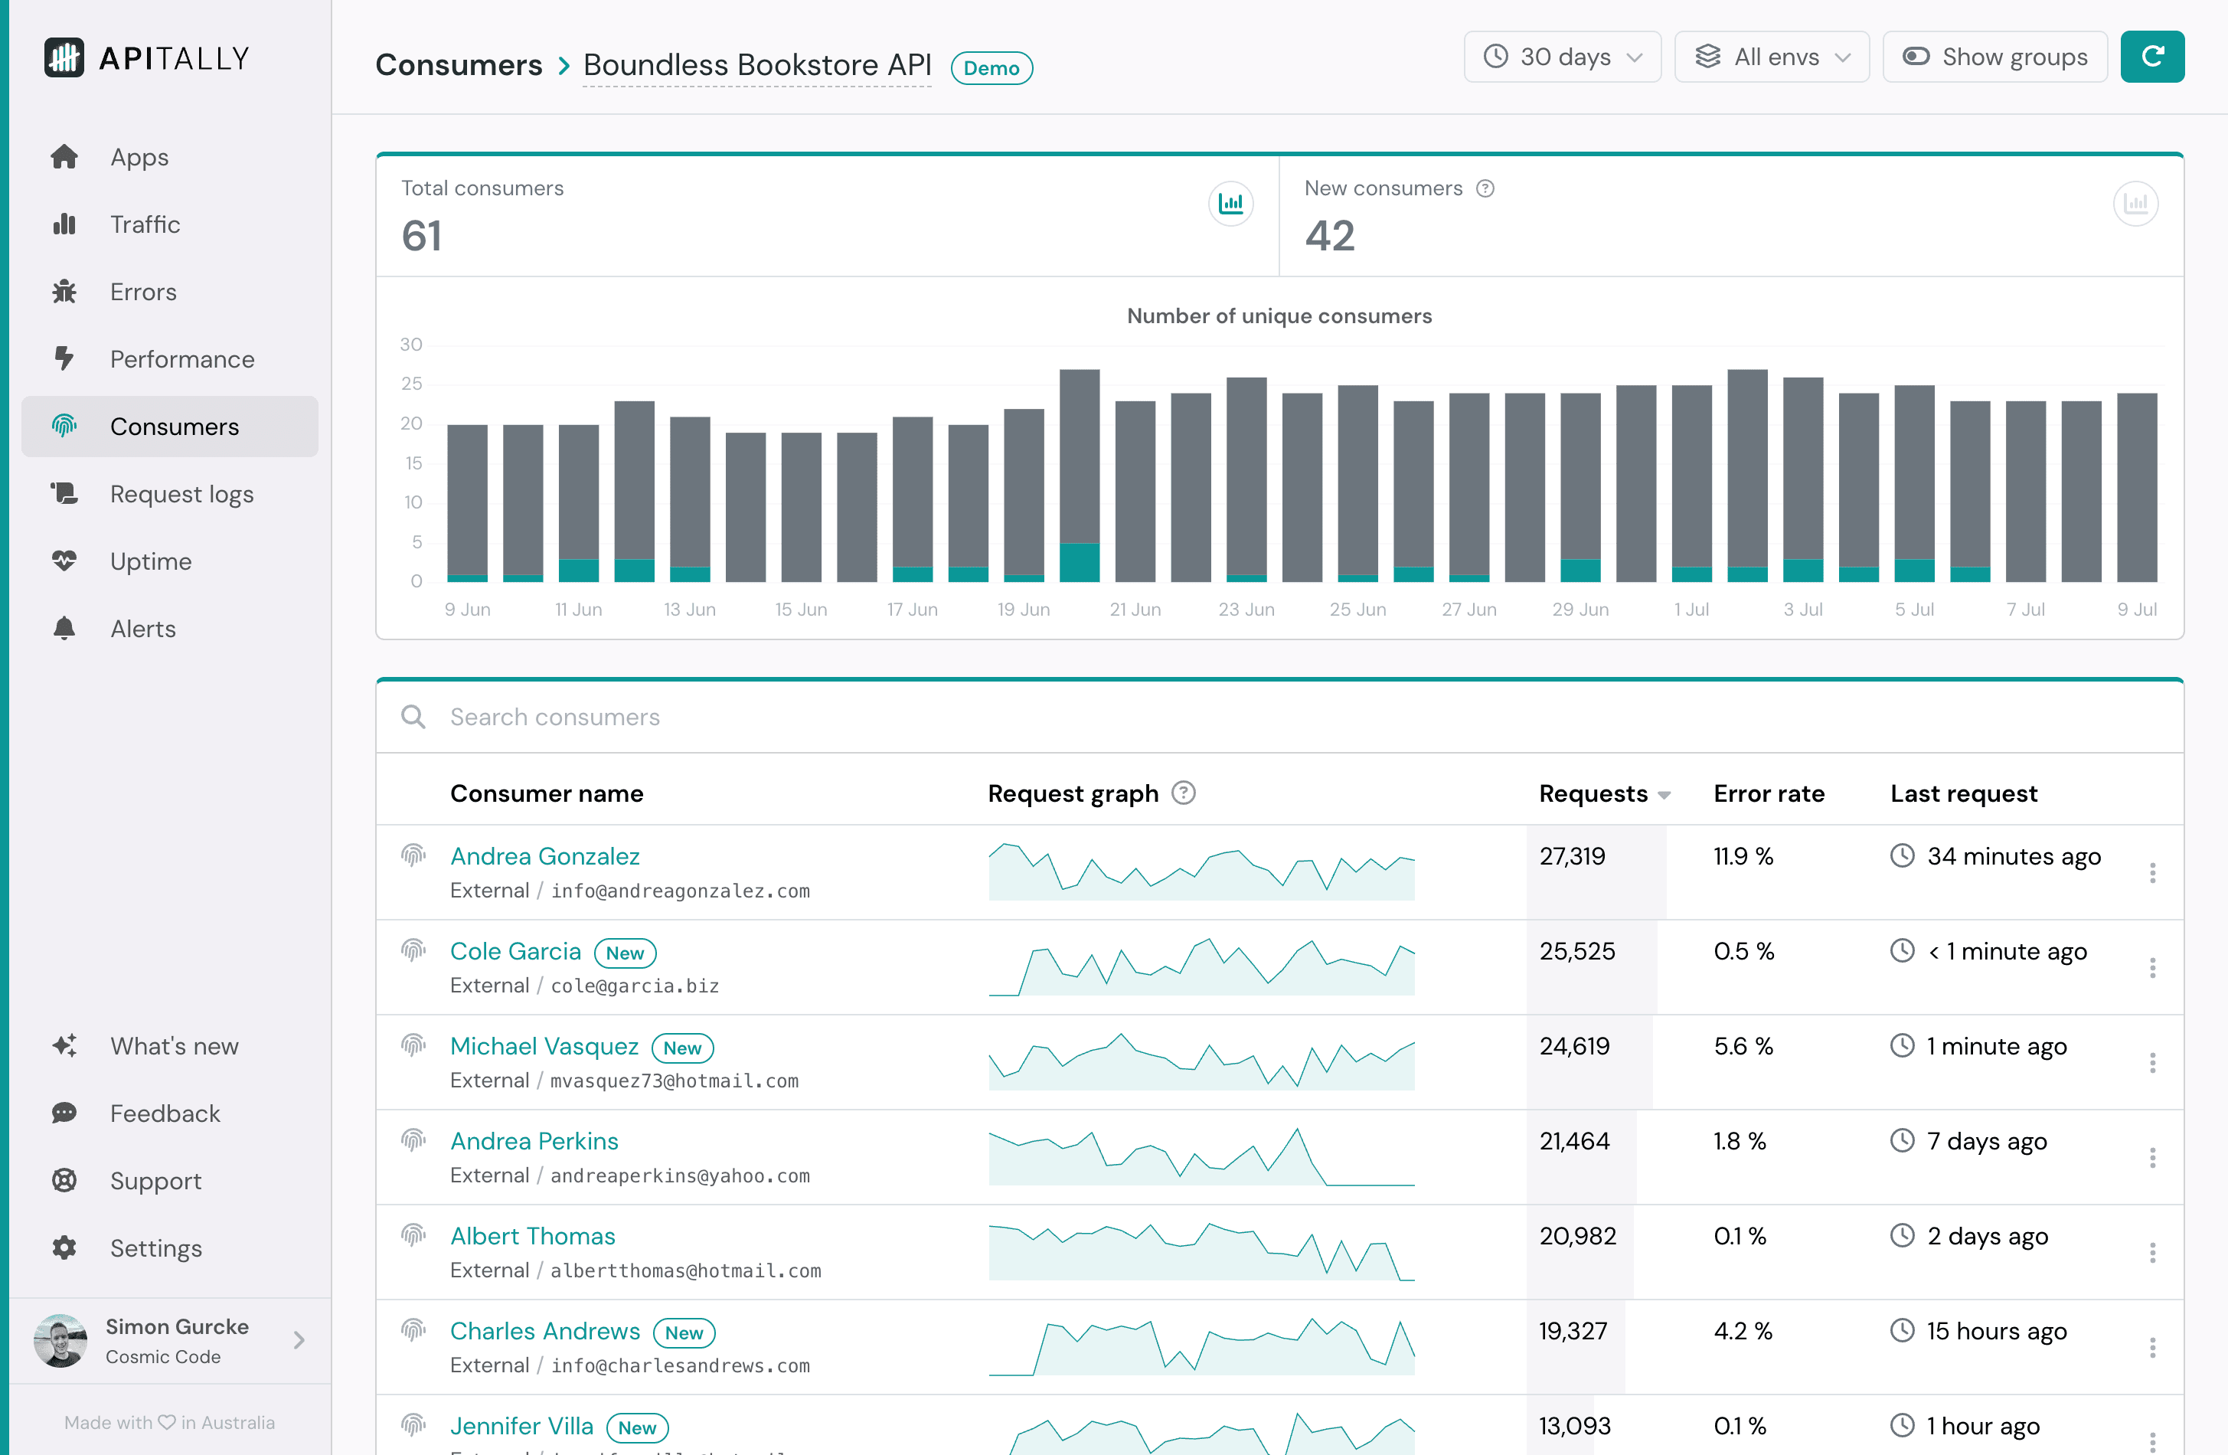2228x1455 pixels.
Task: Sort by Consumer name column header
Action: tap(547, 793)
